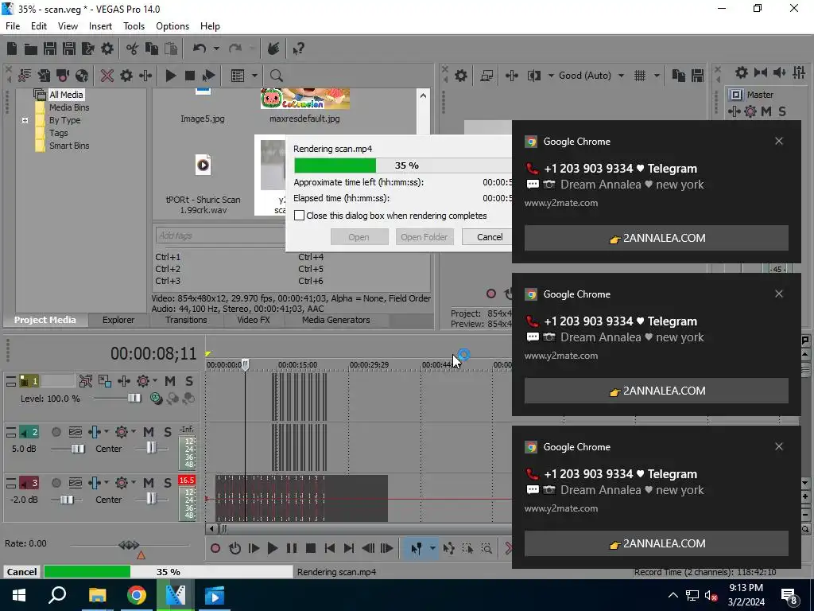Save preview snapshot to file

tap(698, 76)
